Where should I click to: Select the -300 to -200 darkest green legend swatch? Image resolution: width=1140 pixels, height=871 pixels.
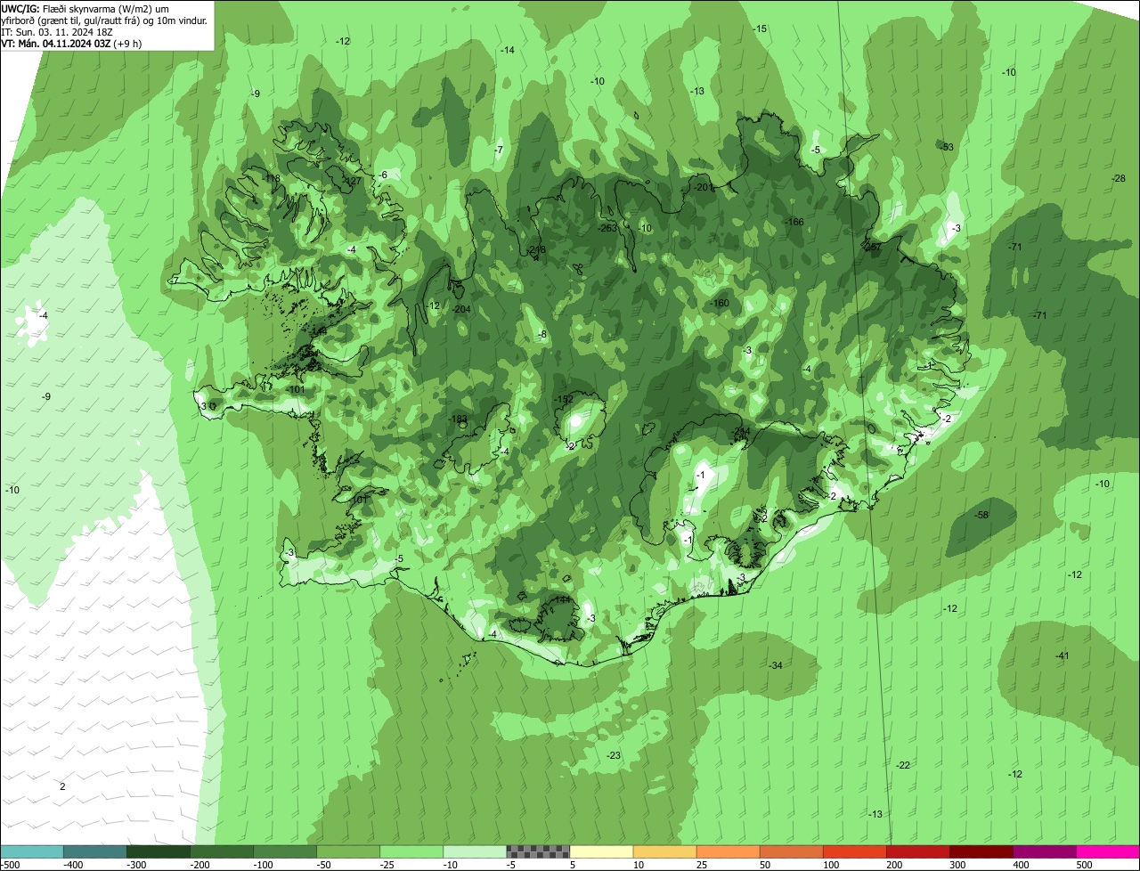pyautogui.click(x=159, y=851)
